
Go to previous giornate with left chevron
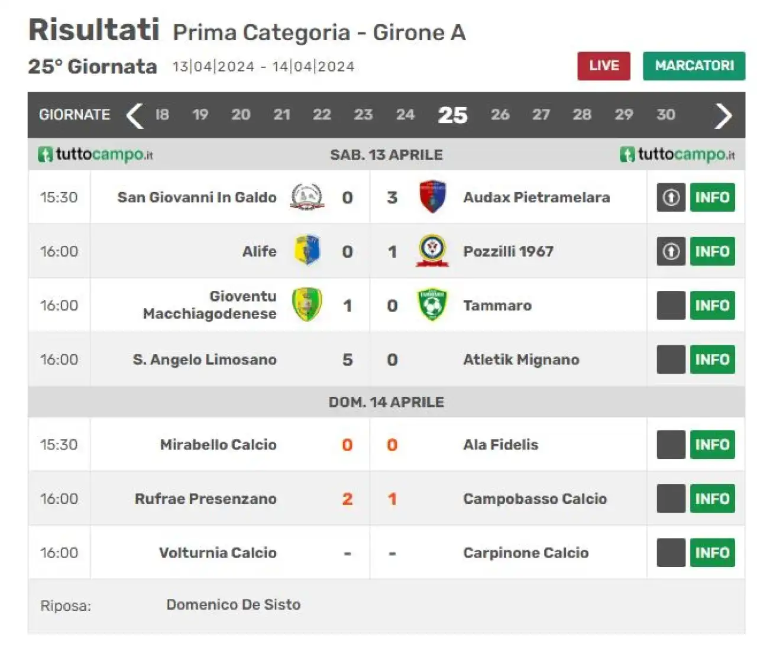coord(135,115)
